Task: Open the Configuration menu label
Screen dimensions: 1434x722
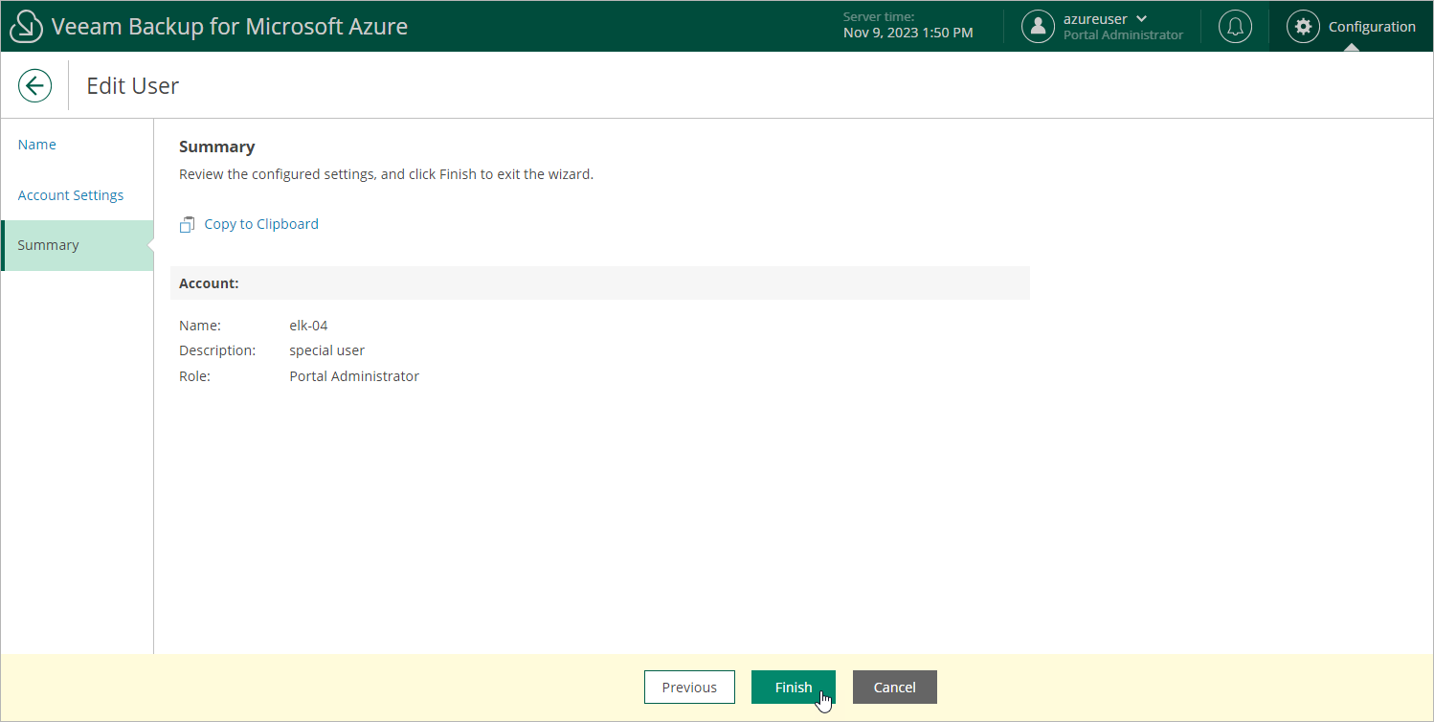Action: (1372, 27)
